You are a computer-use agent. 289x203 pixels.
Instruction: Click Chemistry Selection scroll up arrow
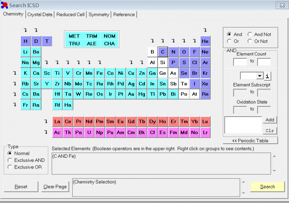(x=243, y=182)
